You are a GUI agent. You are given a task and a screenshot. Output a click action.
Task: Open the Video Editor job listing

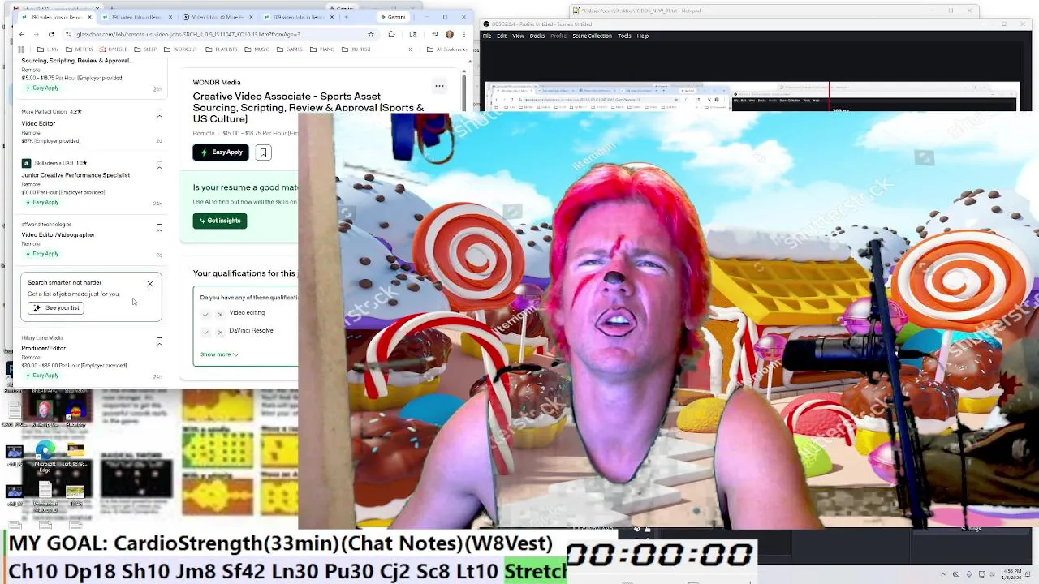39,123
